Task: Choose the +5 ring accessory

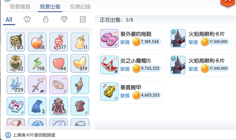Action: click(58, 85)
